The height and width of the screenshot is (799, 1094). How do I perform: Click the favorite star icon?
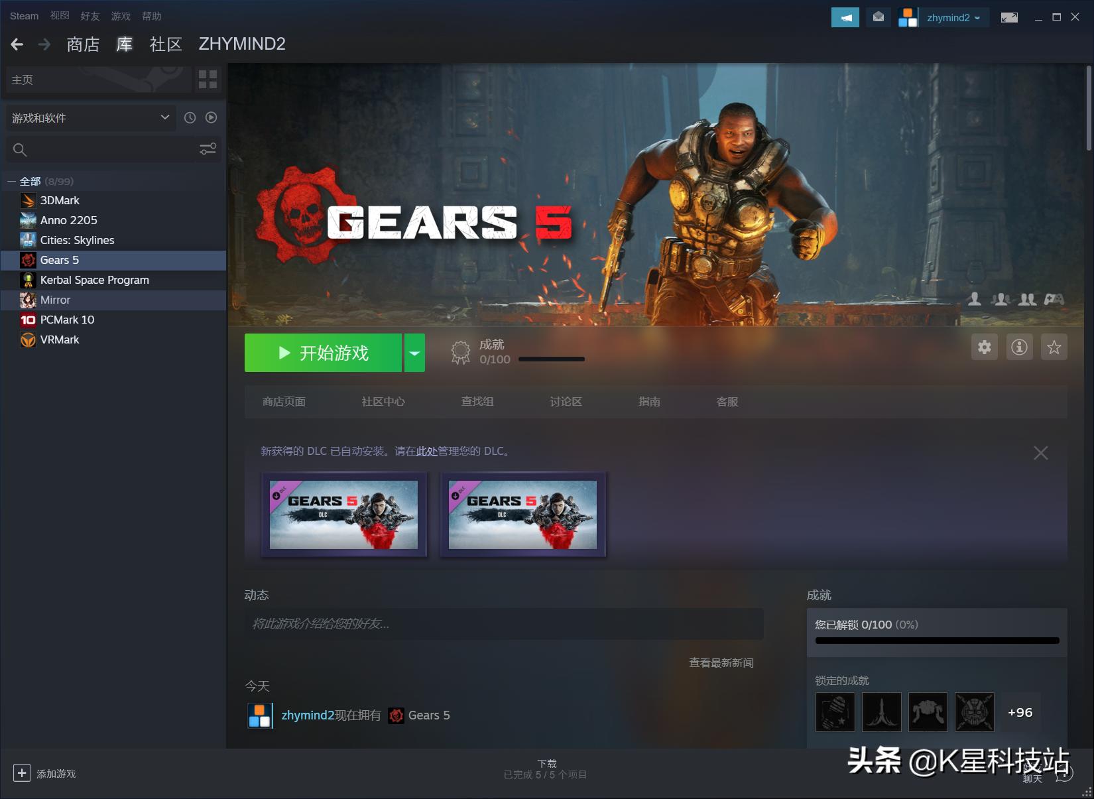(1054, 347)
